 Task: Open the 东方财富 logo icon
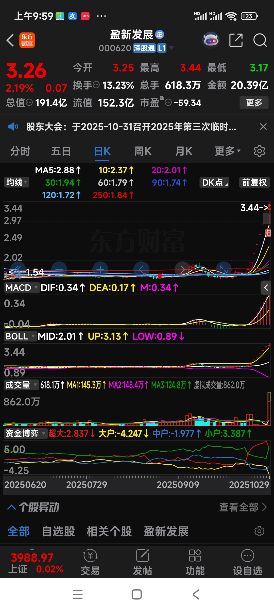click(27, 40)
